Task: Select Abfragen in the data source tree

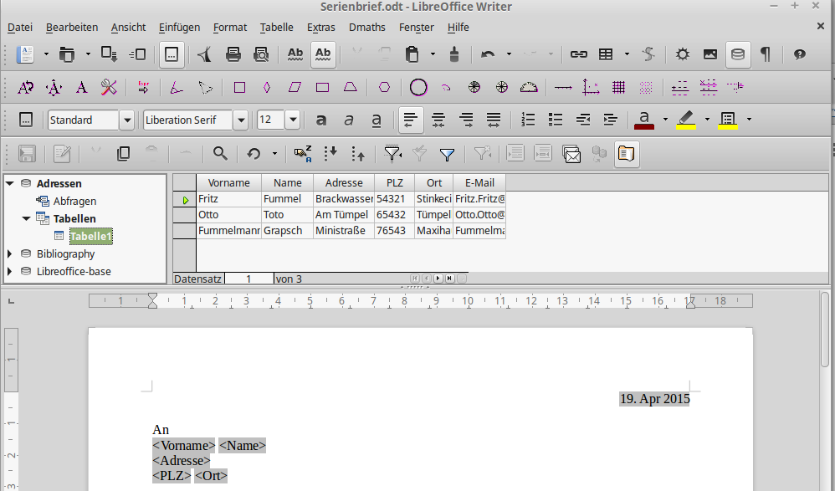Action: click(74, 201)
